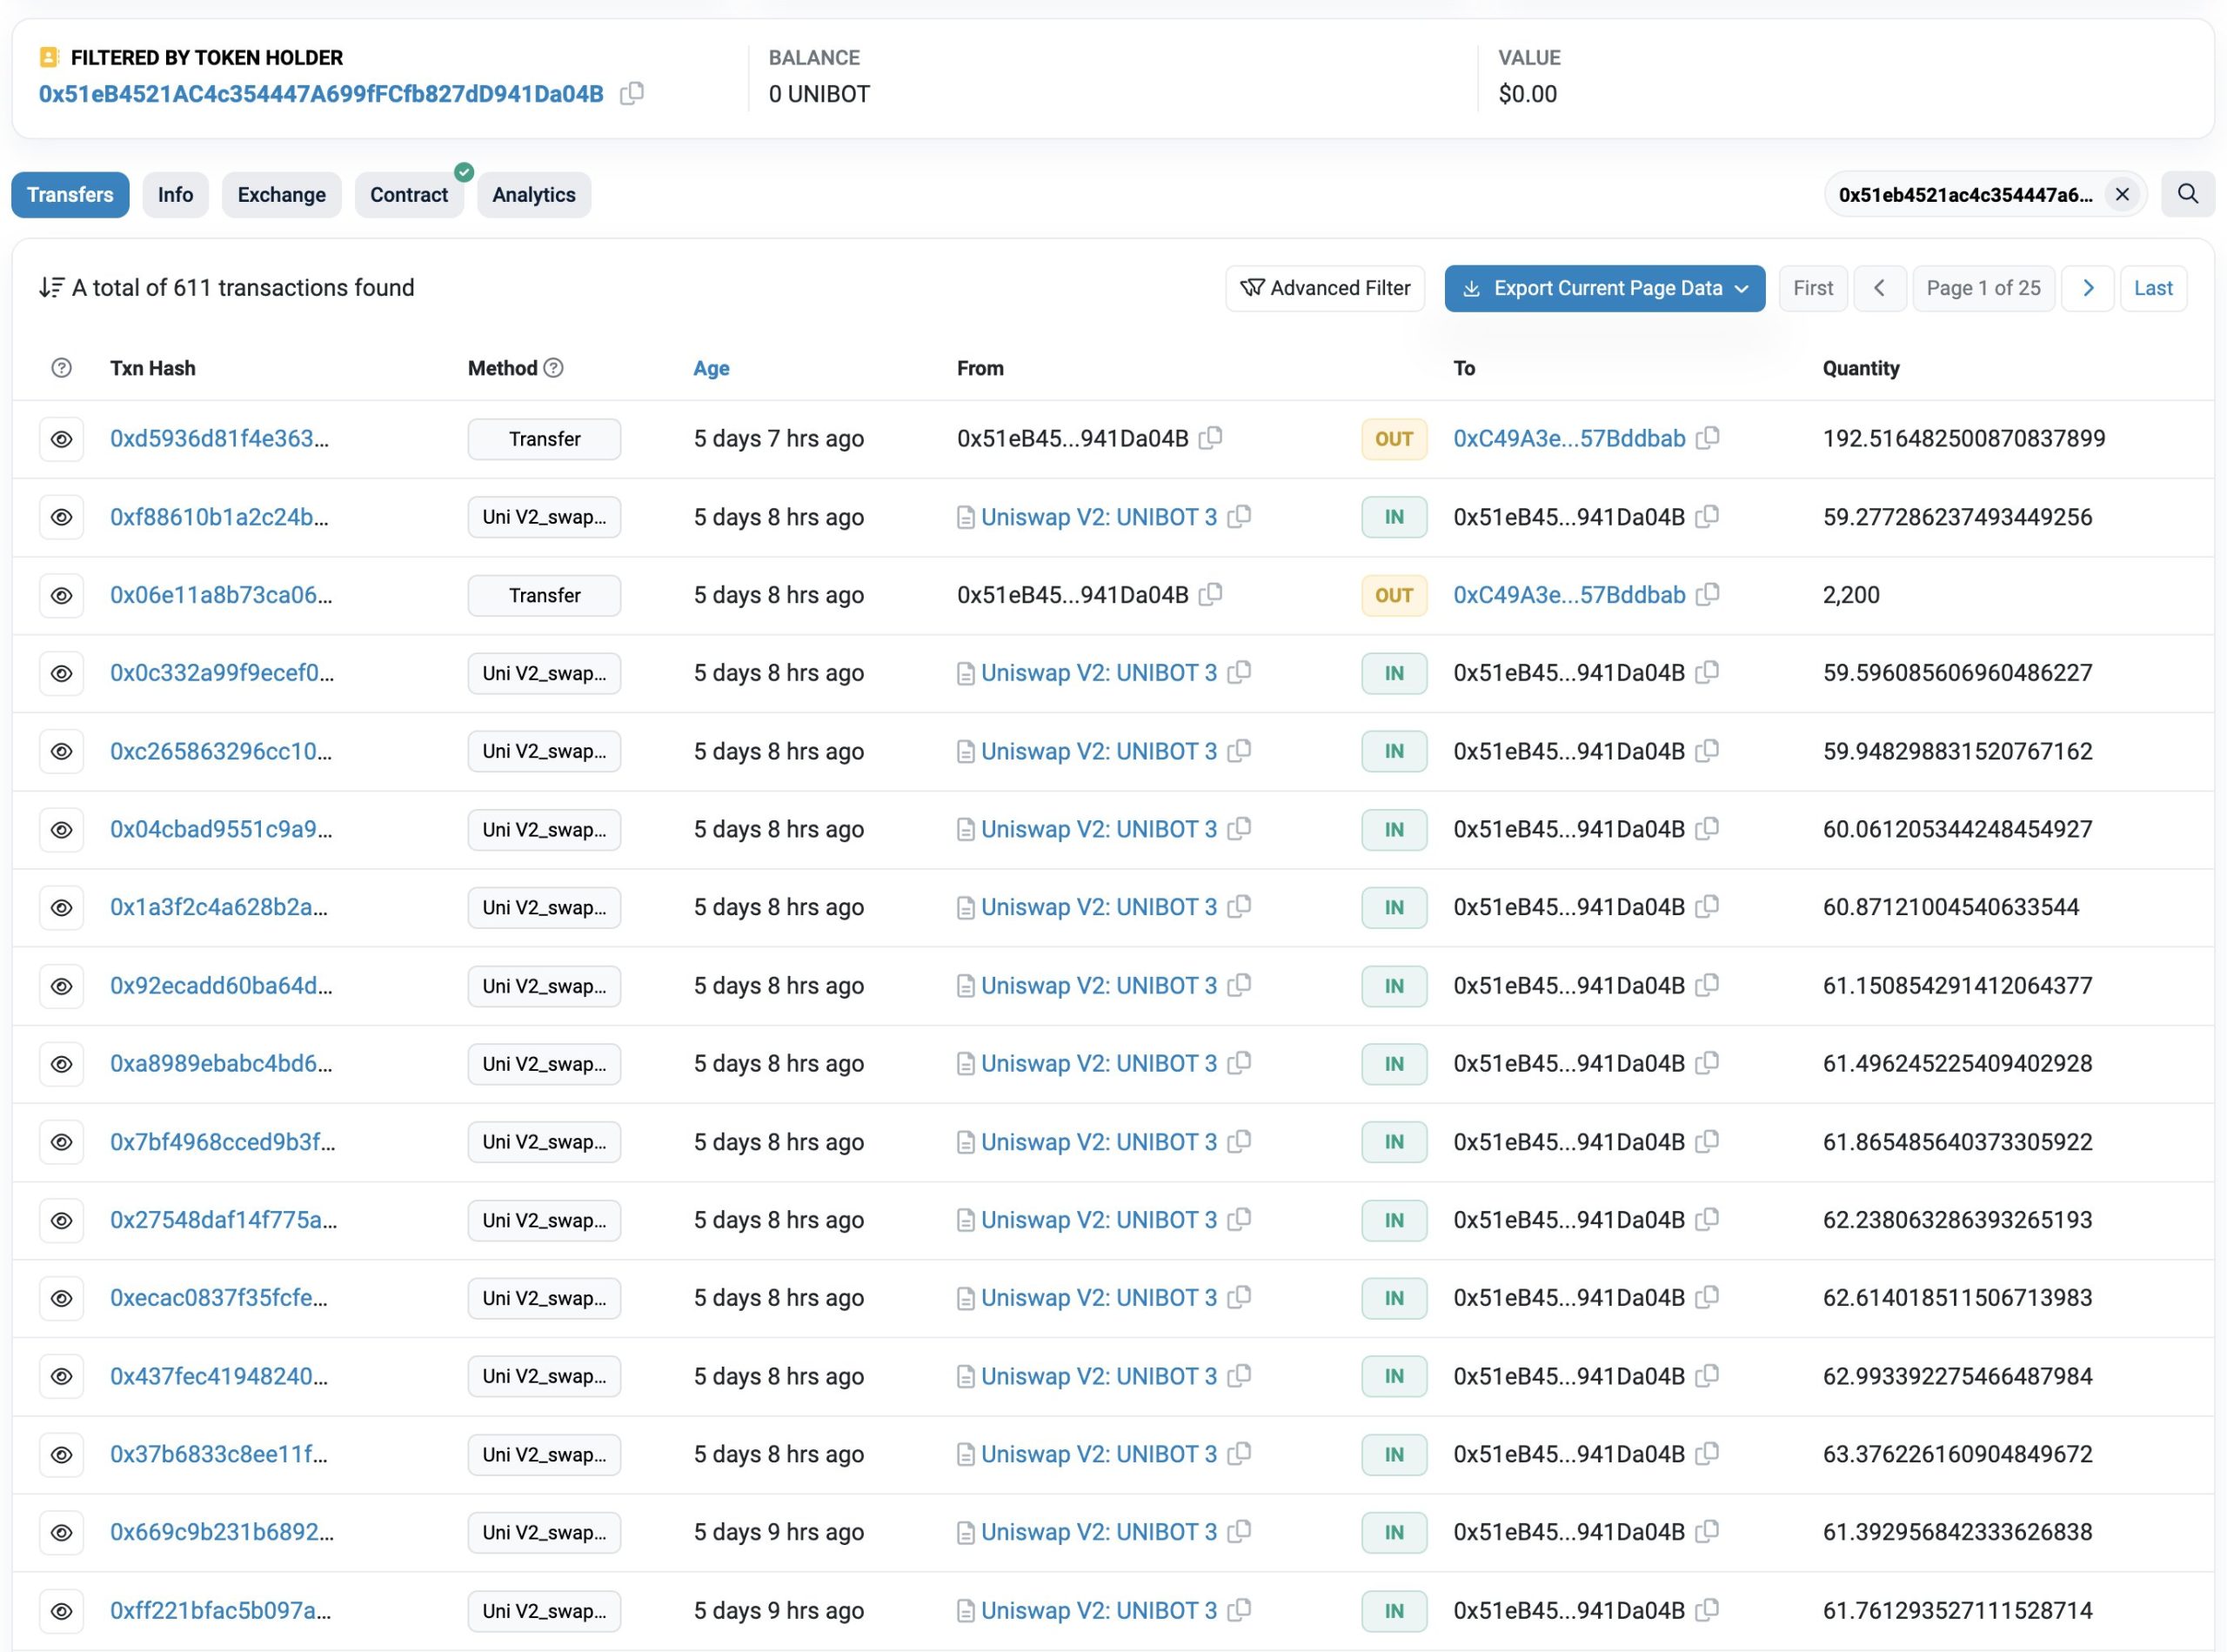
Task: Open Export Current Page Data dropdown
Action: click(1604, 288)
